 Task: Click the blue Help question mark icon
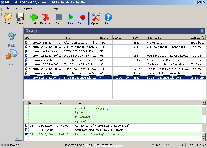pos(108,17)
